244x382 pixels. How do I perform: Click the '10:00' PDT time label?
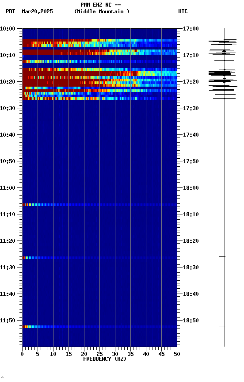[8, 29]
